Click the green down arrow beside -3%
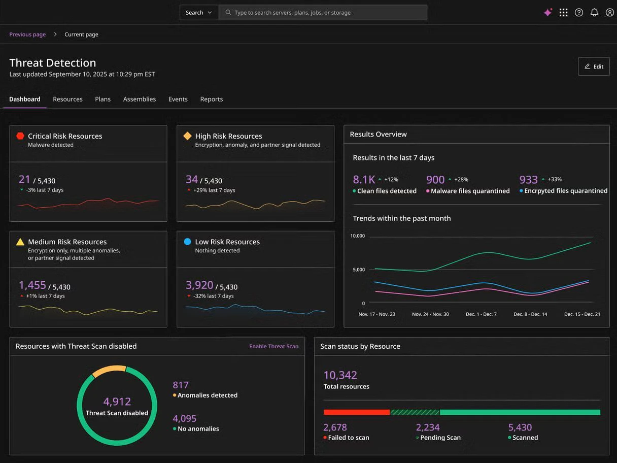617x463 pixels. [21, 190]
